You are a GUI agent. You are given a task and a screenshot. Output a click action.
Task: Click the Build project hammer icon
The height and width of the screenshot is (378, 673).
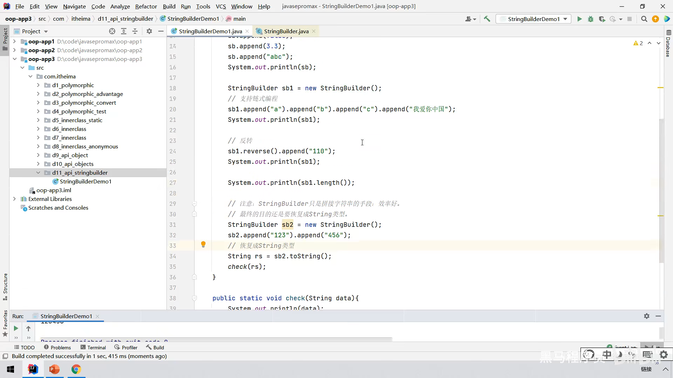pyautogui.click(x=487, y=19)
